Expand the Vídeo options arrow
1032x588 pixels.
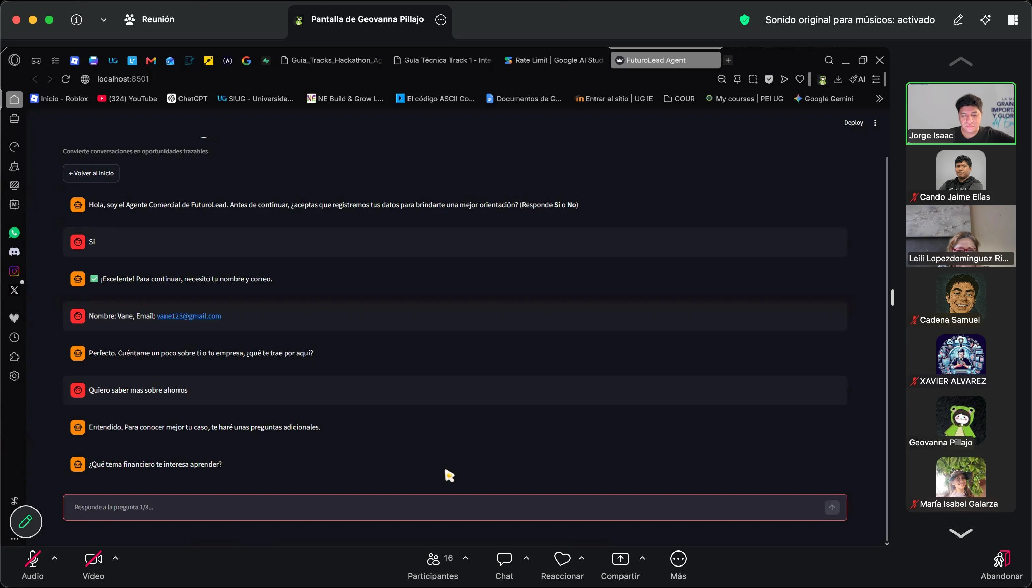(115, 559)
